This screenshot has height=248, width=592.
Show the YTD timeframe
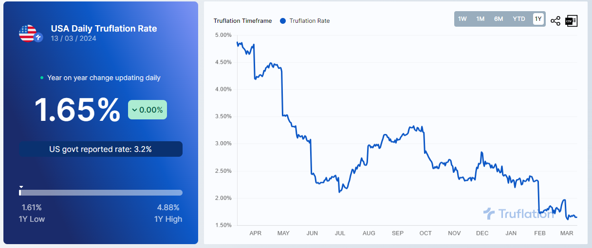[519, 19]
